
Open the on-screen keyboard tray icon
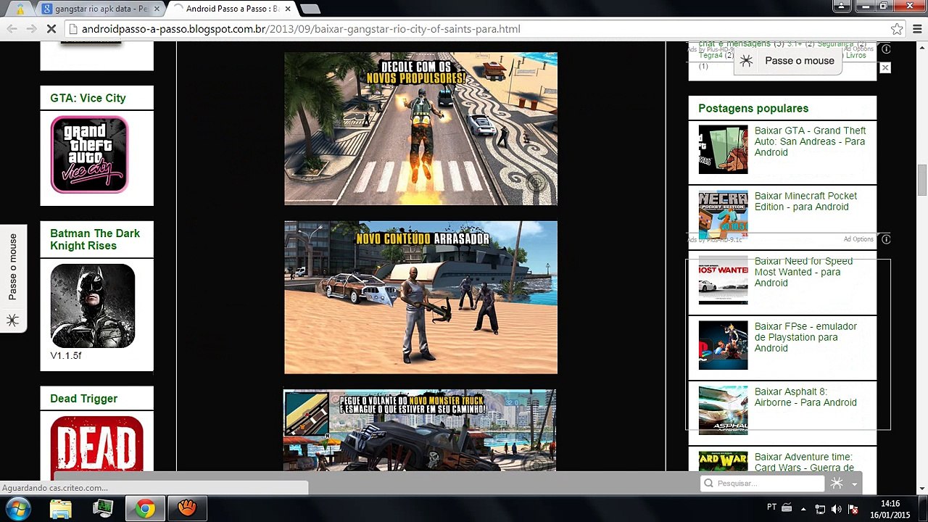pos(787,507)
